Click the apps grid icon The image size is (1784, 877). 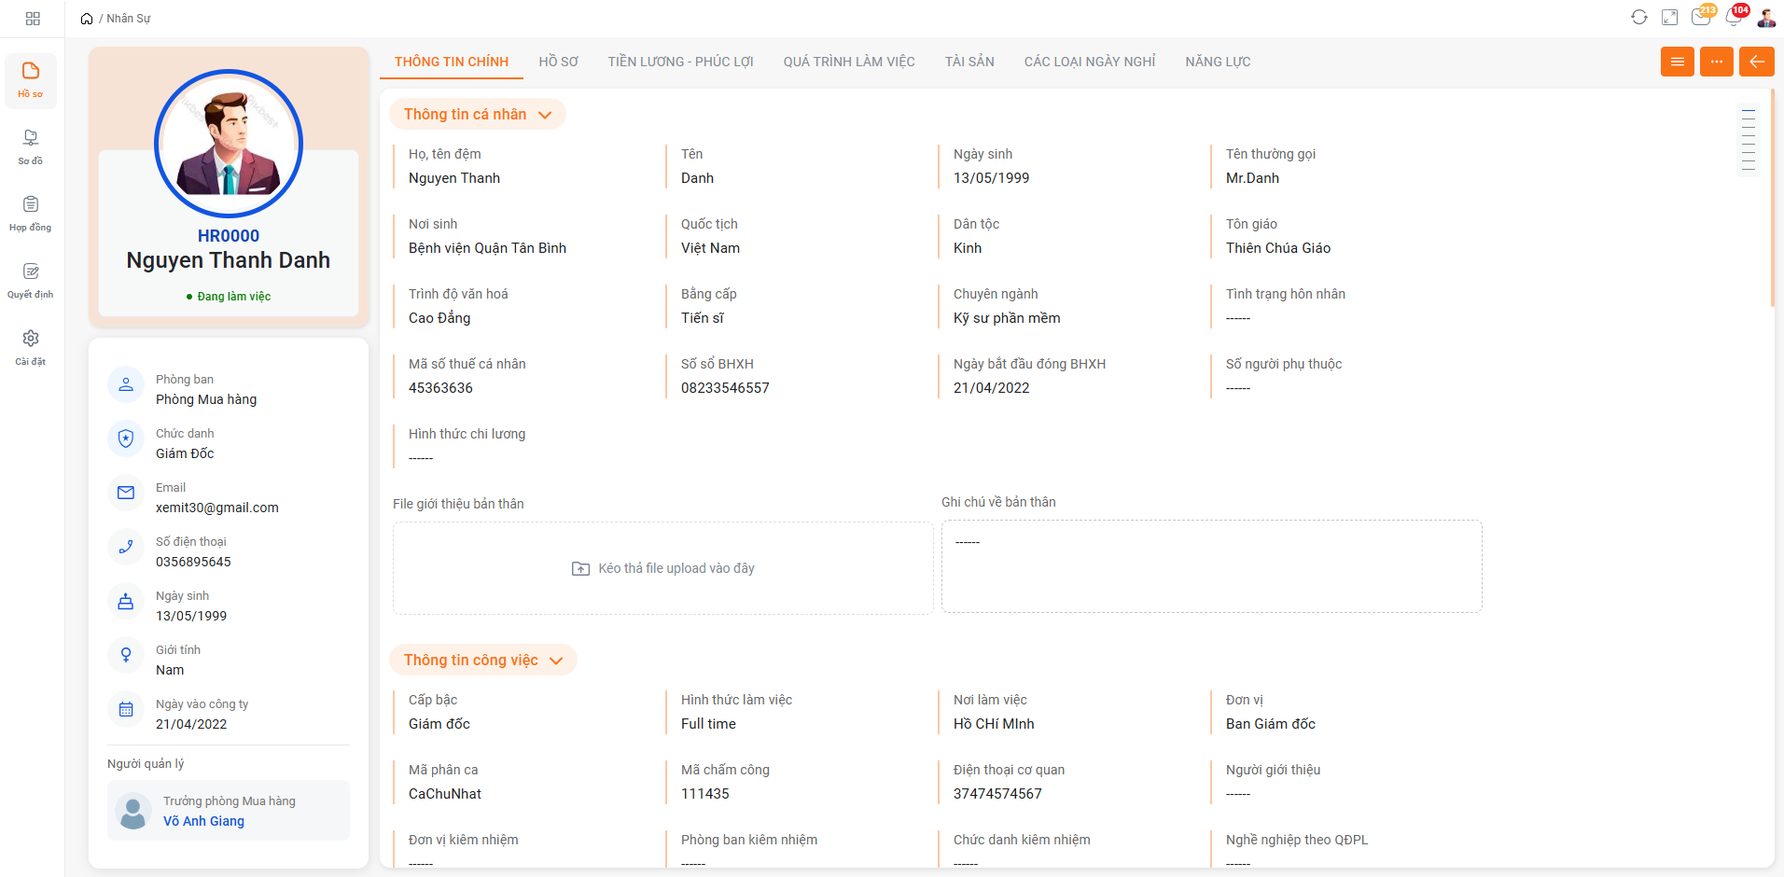click(33, 19)
